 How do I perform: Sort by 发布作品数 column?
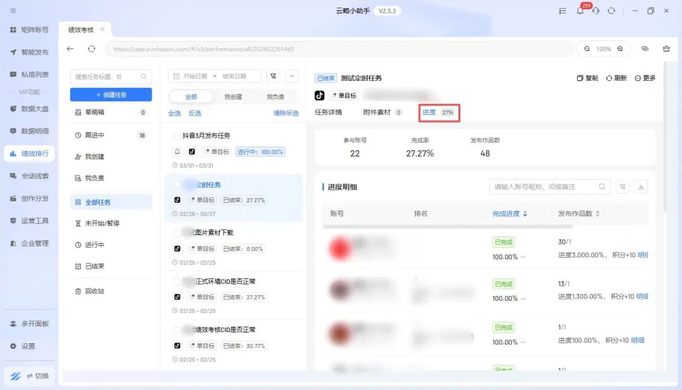click(579, 214)
